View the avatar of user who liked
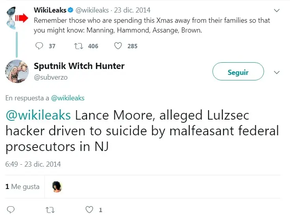 pos(57,187)
